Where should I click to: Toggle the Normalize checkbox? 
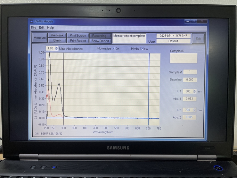coord(113,49)
